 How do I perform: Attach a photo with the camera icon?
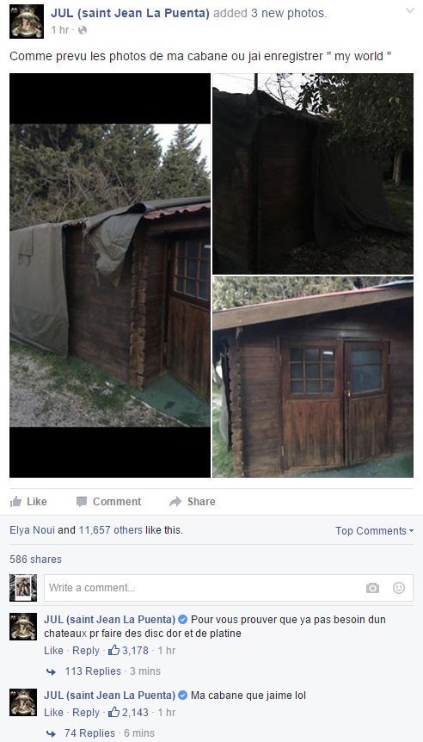372,588
